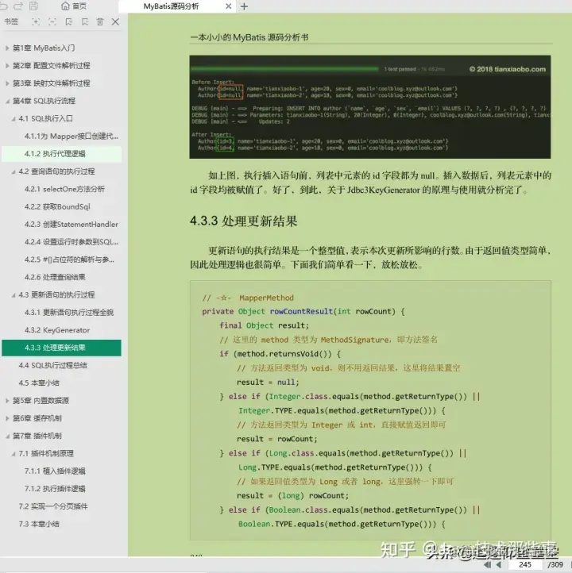Close the 书签 bookmarks panel

pos(115,22)
